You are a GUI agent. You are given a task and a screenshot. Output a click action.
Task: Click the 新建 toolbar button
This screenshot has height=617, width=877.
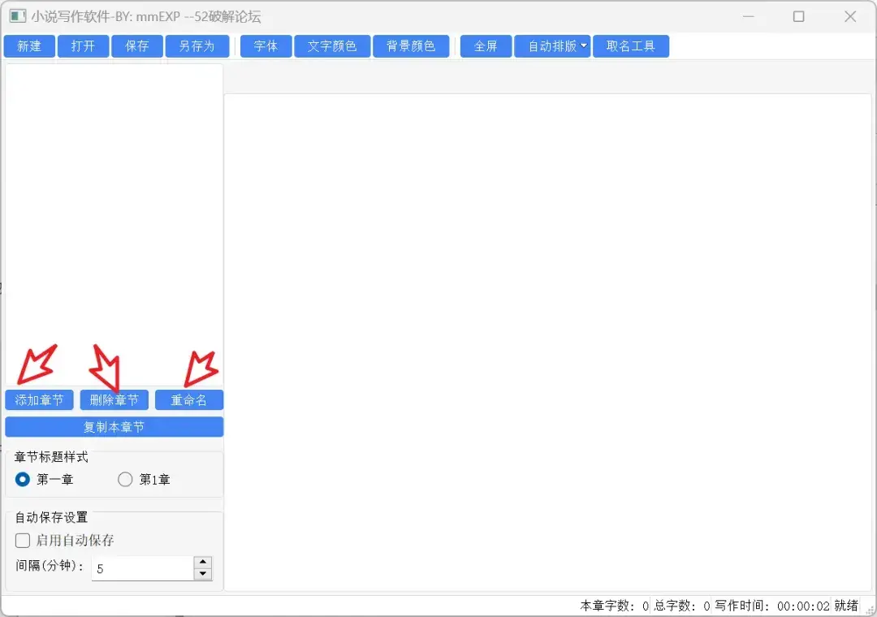29,46
